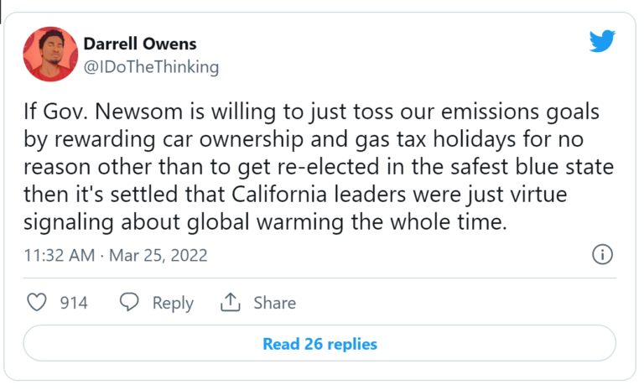Screen dimensions: 644x390
Task: Click the Share text label
Action: [274, 303]
